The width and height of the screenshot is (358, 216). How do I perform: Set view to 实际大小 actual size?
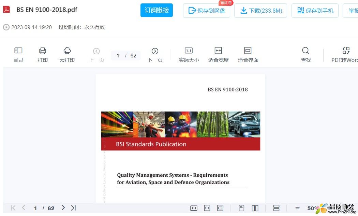click(x=189, y=55)
